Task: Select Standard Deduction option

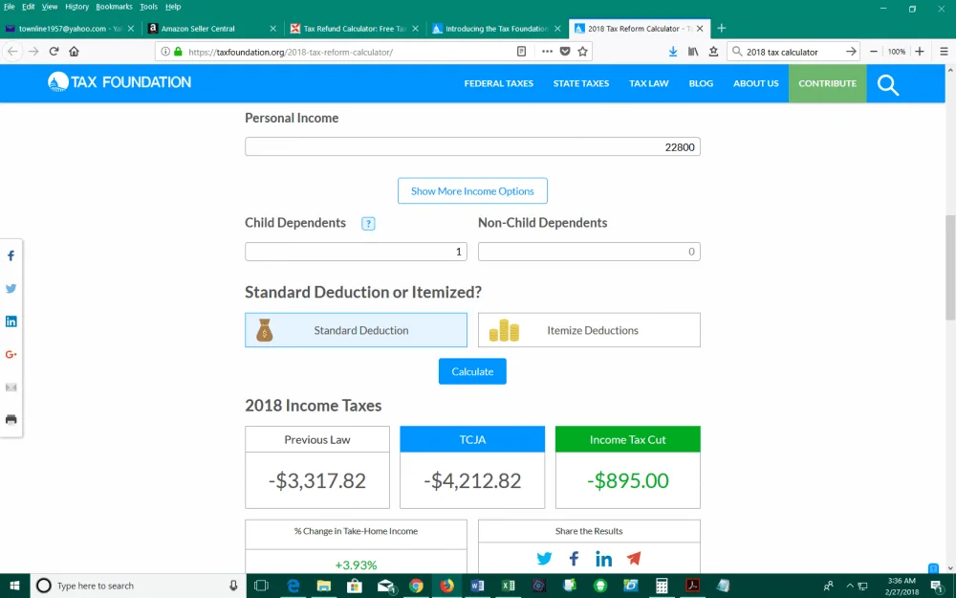Action: pyautogui.click(x=356, y=330)
